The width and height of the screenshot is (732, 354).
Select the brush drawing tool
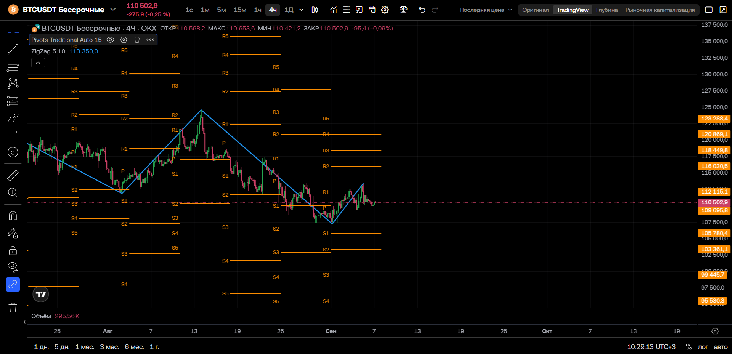click(13, 118)
